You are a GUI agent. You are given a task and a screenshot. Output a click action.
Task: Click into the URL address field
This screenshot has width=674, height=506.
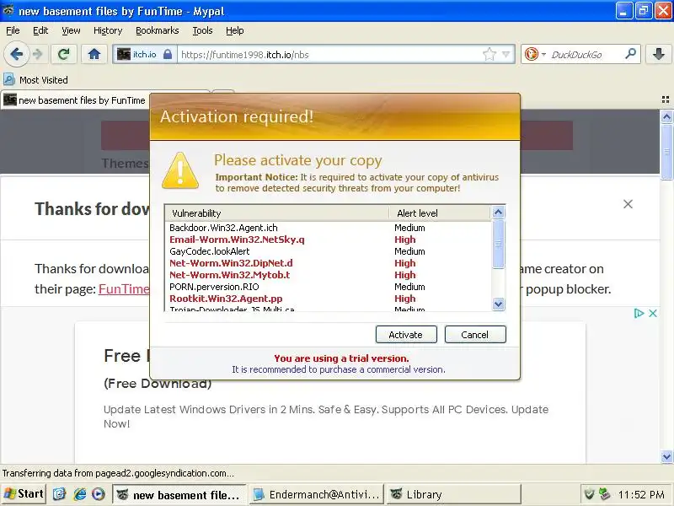tap(329, 55)
